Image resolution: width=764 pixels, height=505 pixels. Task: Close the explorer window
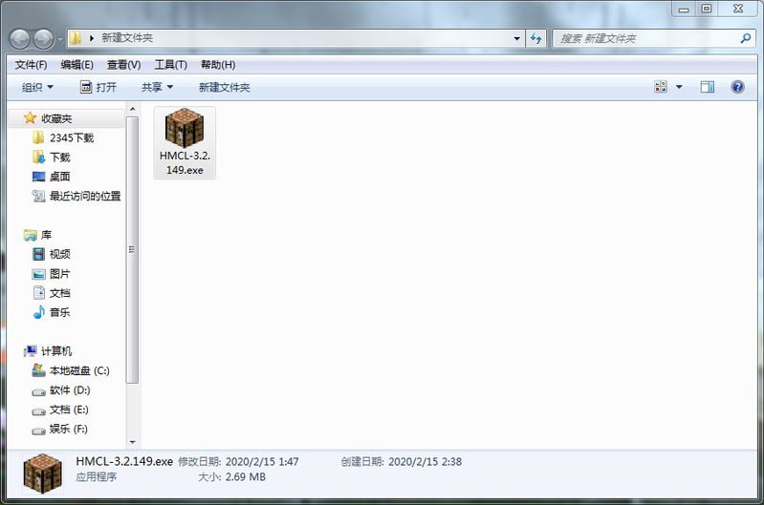(x=738, y=9)
